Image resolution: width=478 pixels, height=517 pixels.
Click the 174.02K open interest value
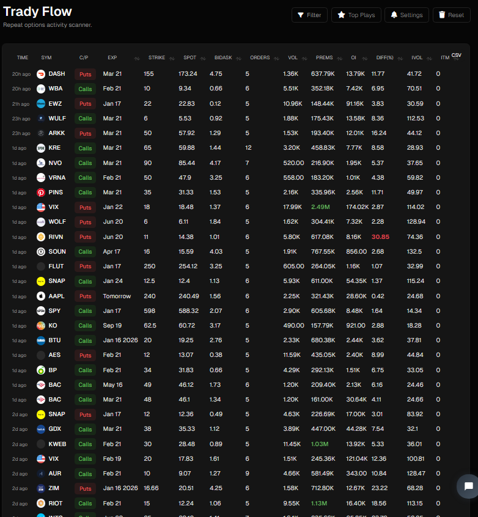click(x=357, y=207)
